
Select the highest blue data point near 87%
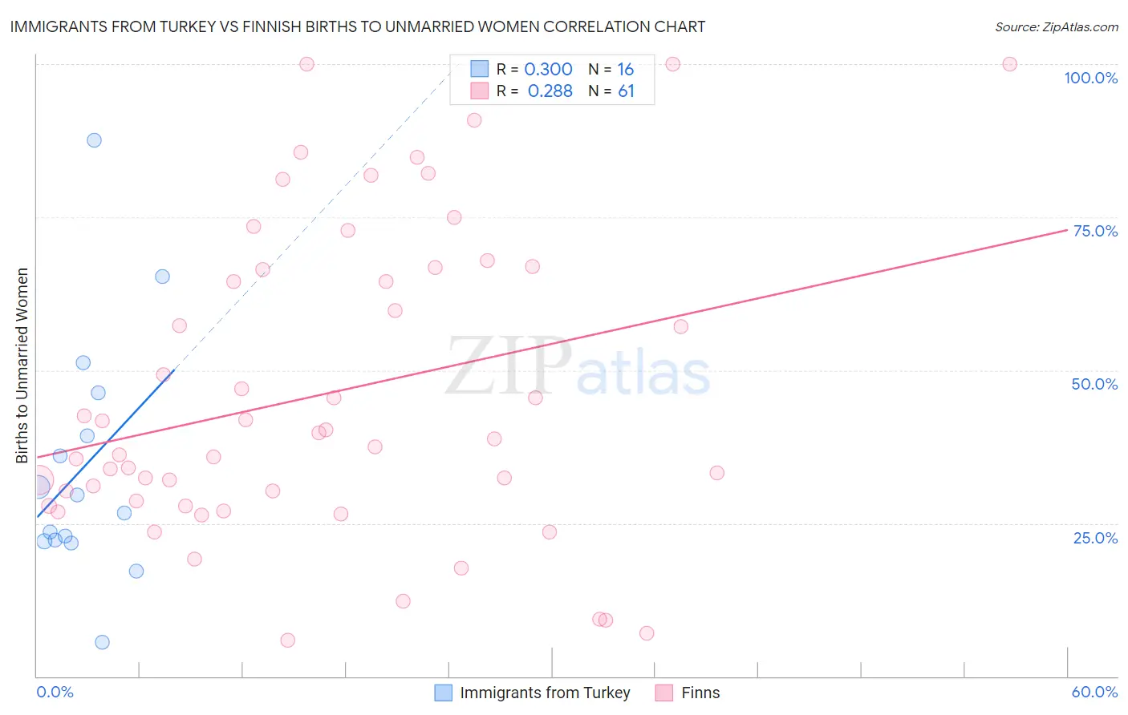tap(94, 140)
